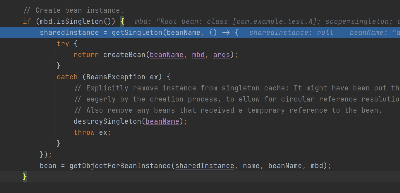Click the throw keyword
The image size is (400, 193).
pos(84,132)
